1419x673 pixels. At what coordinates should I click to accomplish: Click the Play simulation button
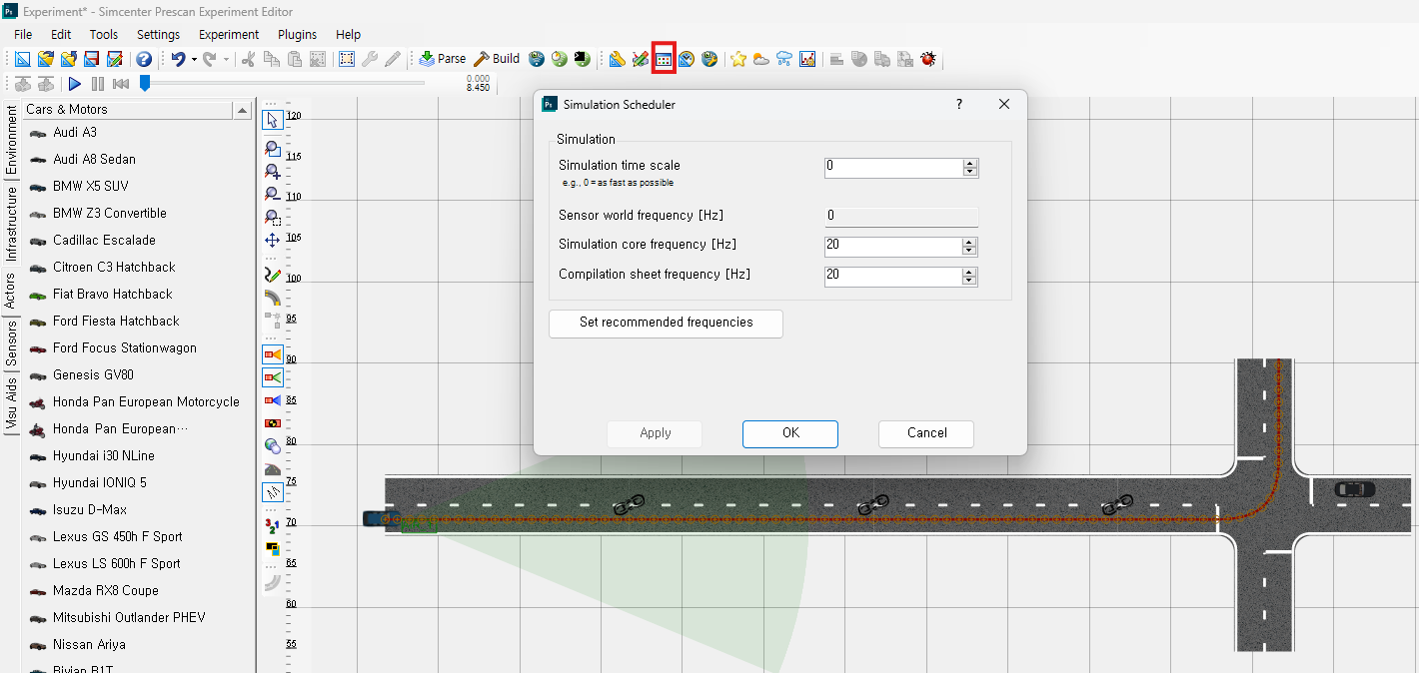pos(75,84)
